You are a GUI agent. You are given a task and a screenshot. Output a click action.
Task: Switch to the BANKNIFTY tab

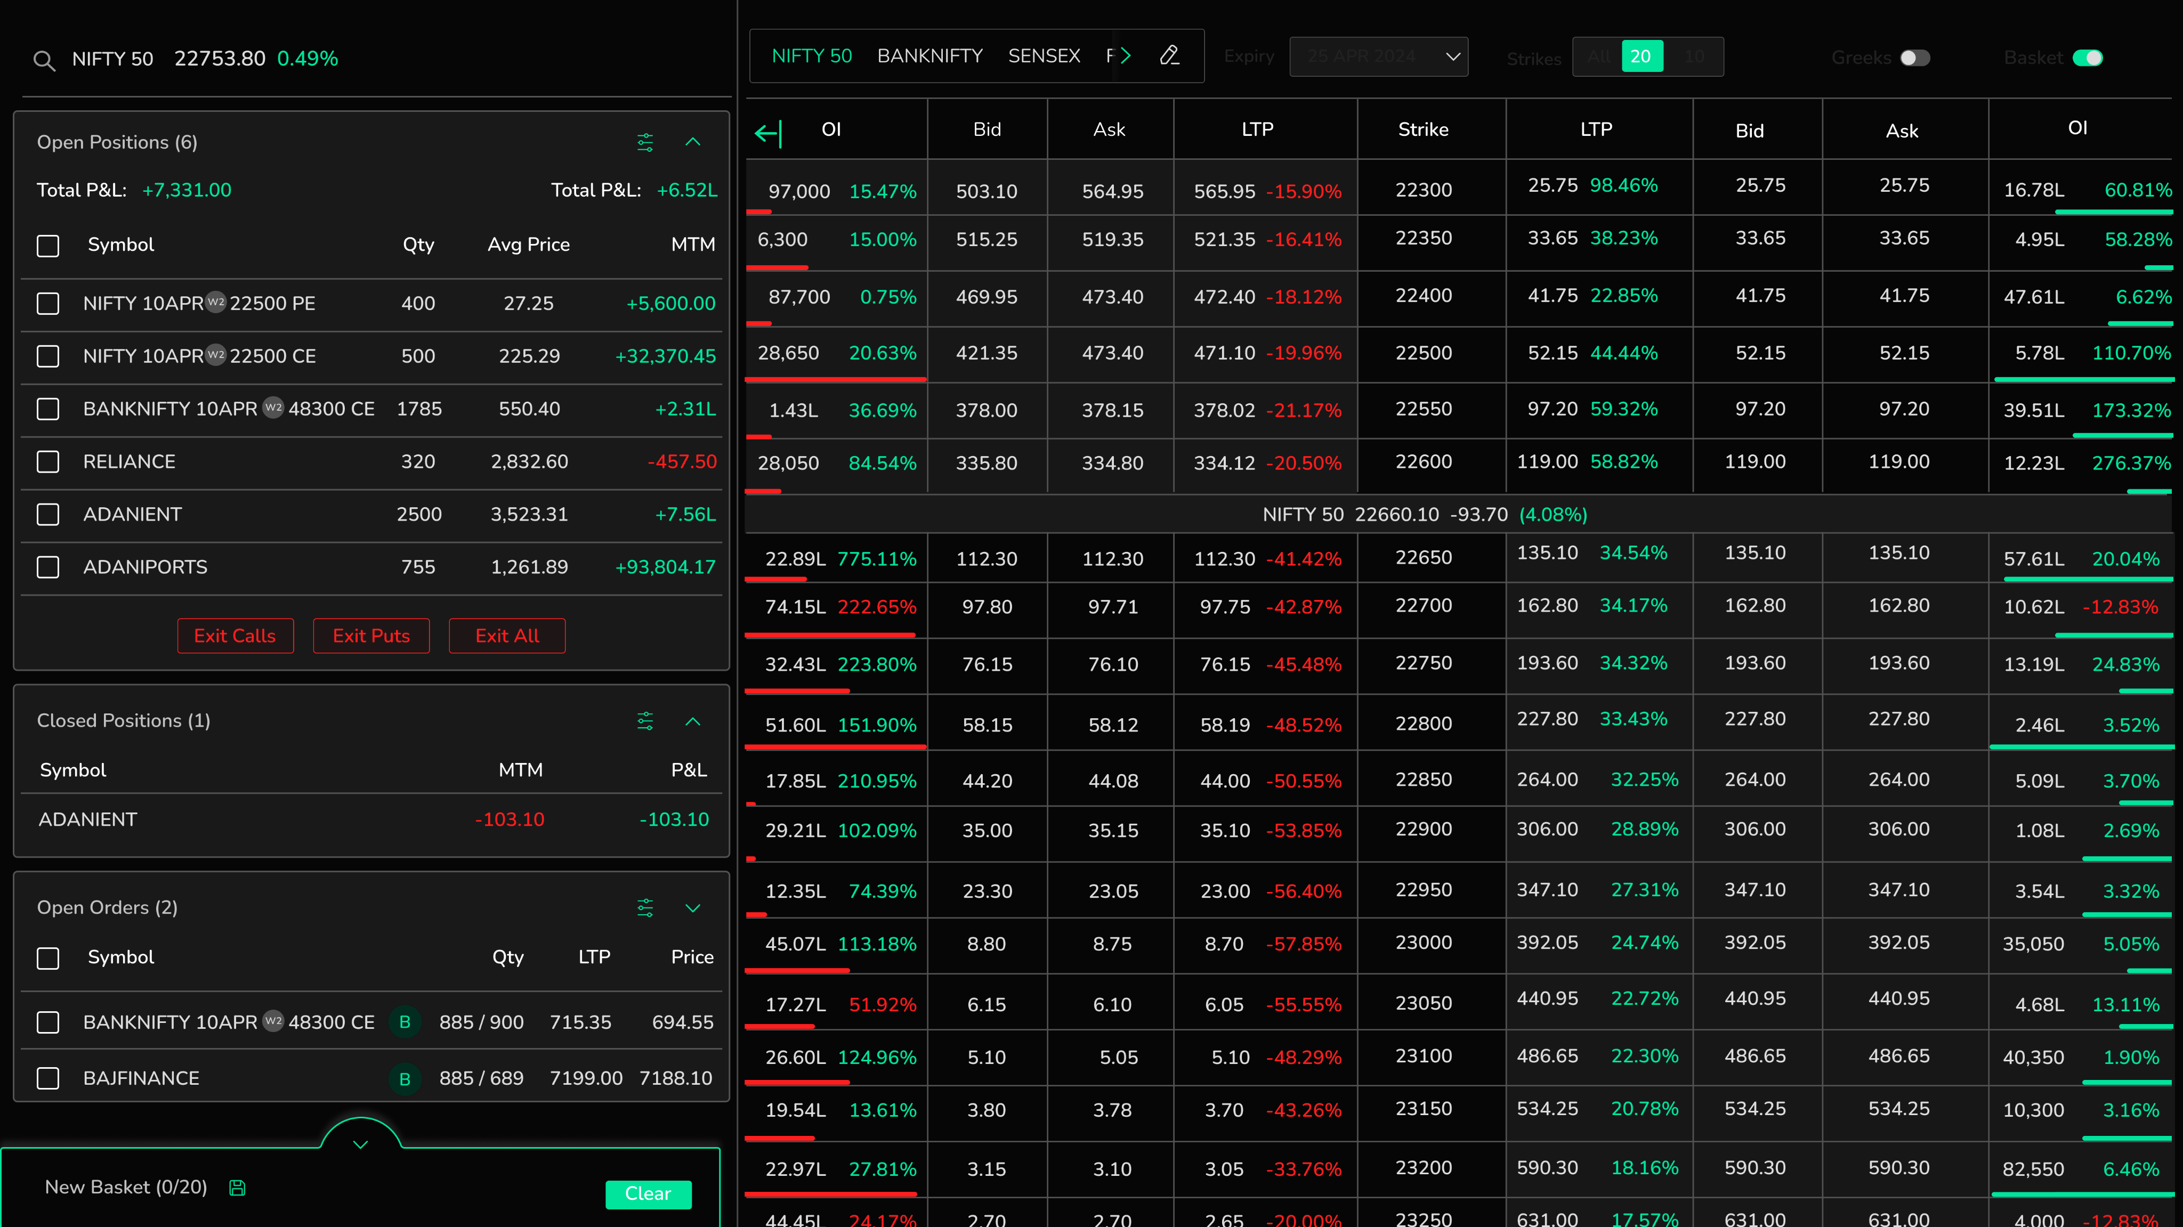click(x=929, y=56)
